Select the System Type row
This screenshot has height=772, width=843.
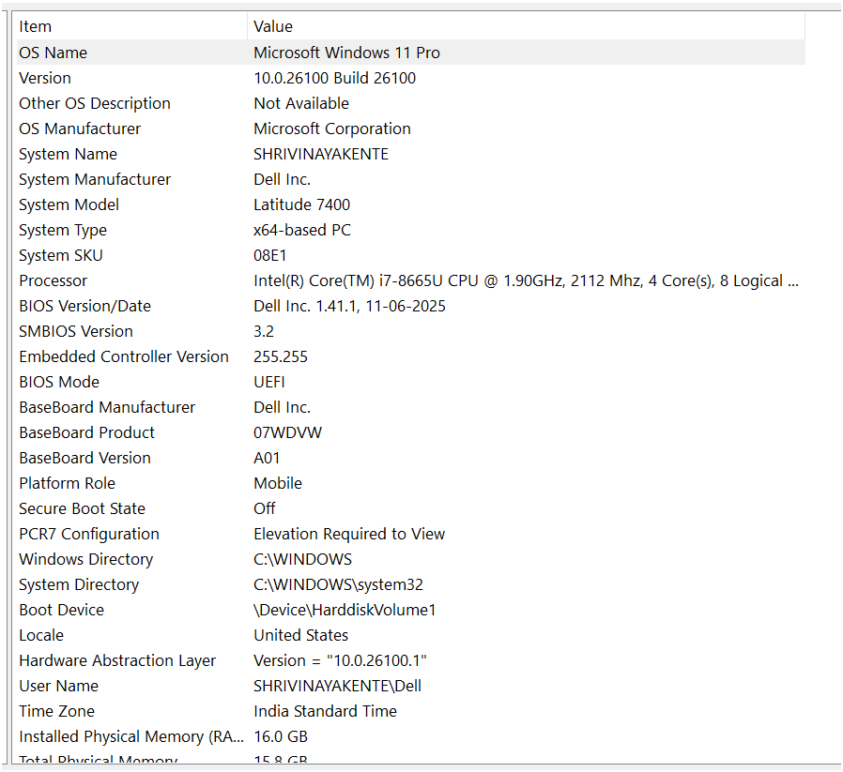[x=411, y=230]
